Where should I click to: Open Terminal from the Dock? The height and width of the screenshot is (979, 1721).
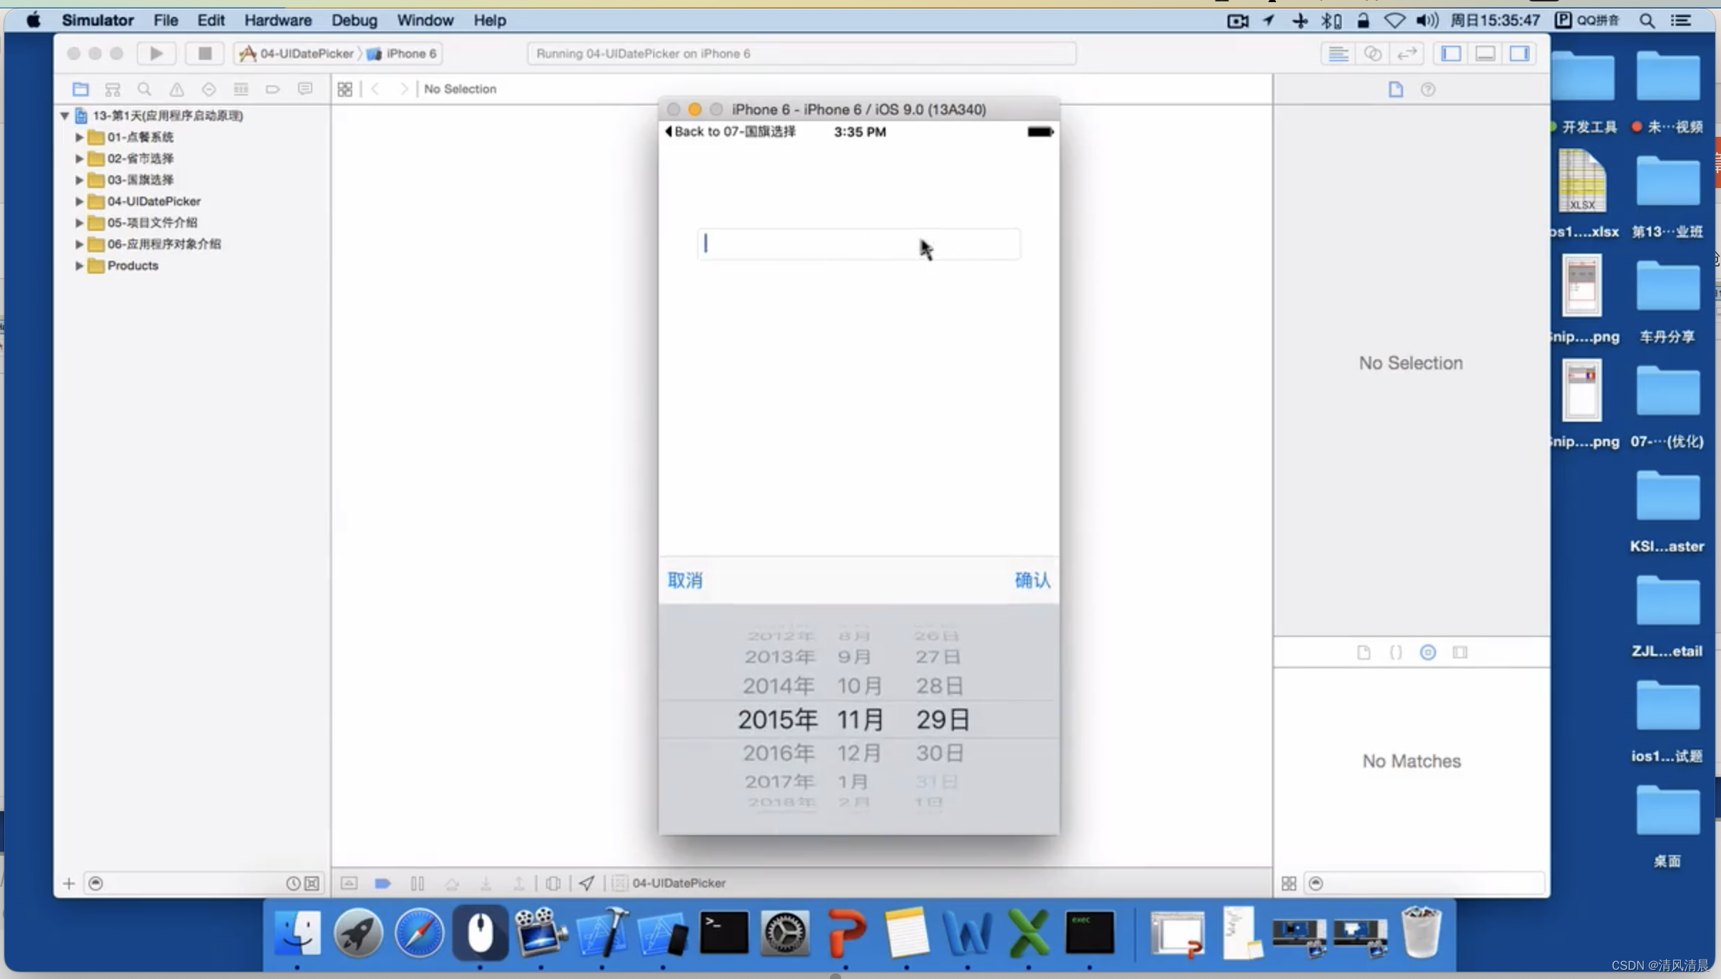click(x=724, y=933)
